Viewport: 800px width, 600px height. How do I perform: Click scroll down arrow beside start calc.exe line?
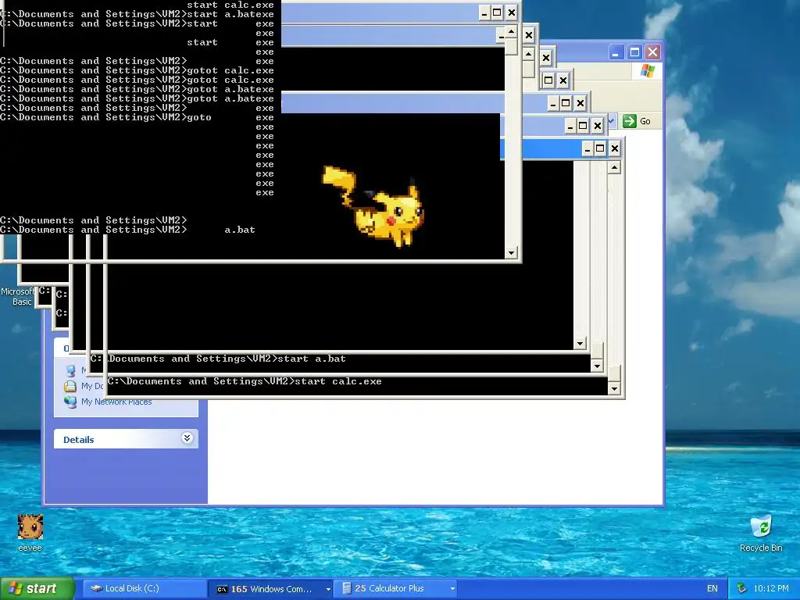pos(614,389)
